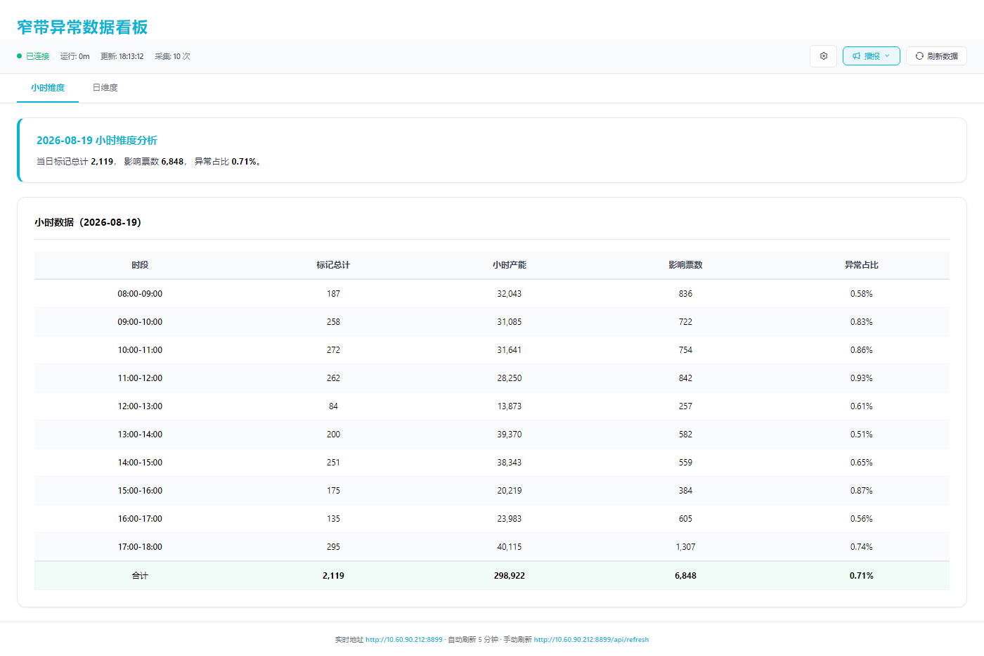Switch to the 日维度 tab
Image resolution: width=984 pixels, height=656 pixels.
[x=105, y=88]
